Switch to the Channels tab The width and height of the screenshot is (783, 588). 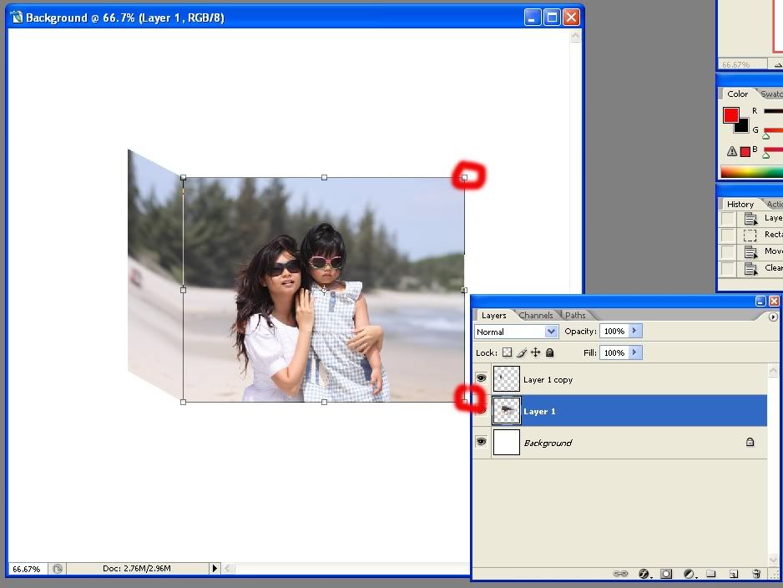tap(535, 316)
